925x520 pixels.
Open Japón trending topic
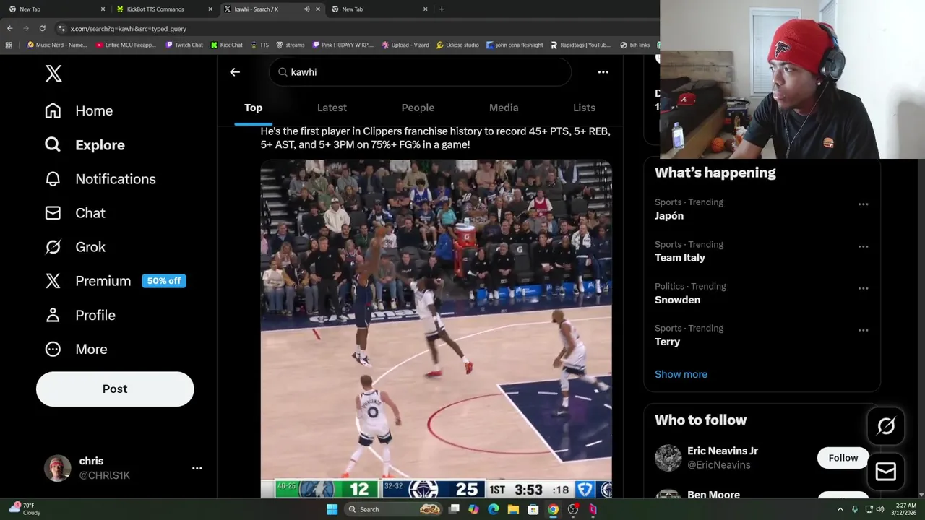click(669, 216)
